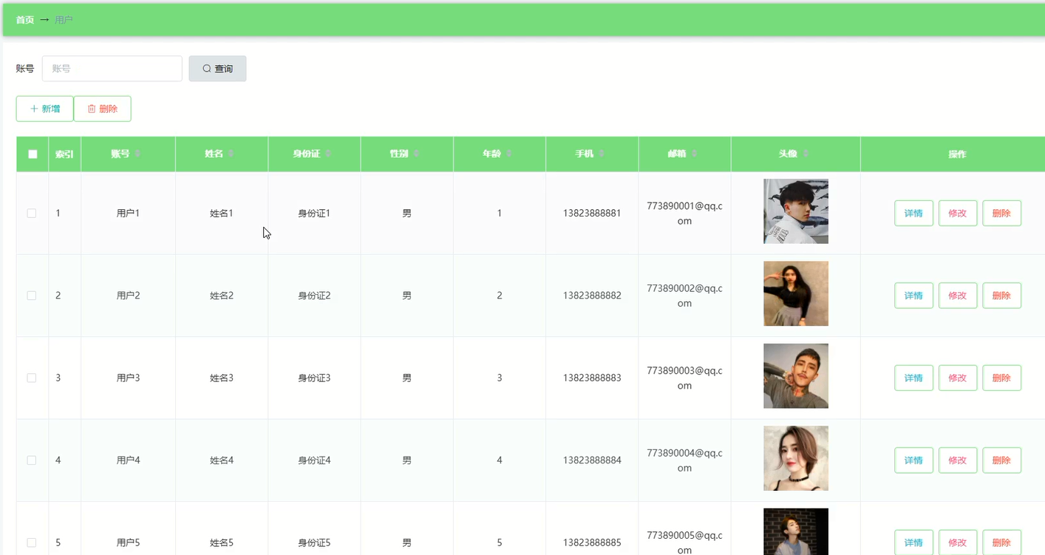Check the checkbox for row 用户1
This screenshot has width=1045, height=555.
click(x=32, y=213)
